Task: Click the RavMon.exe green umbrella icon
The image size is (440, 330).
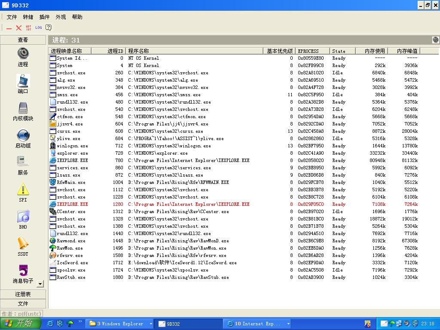Action: [53, 248]
